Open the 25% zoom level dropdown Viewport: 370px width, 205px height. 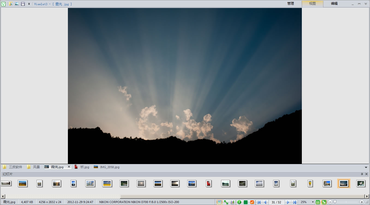tap(313, 202)
